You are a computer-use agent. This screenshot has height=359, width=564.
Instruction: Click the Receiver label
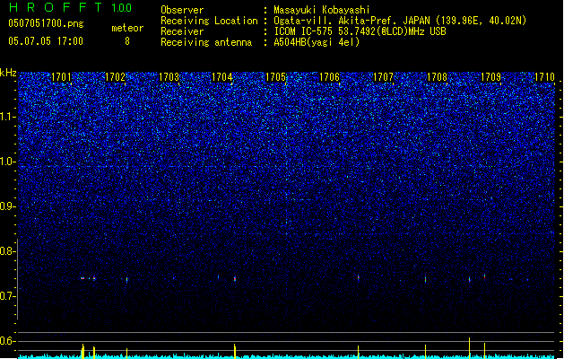pyautogui.click(x=182, y=31)
